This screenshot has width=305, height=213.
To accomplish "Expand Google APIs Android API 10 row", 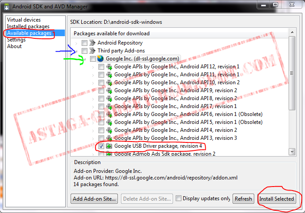I will point(93,83).
